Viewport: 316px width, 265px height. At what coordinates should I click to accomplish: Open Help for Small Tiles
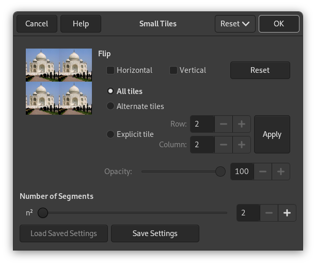pos(81,24)
